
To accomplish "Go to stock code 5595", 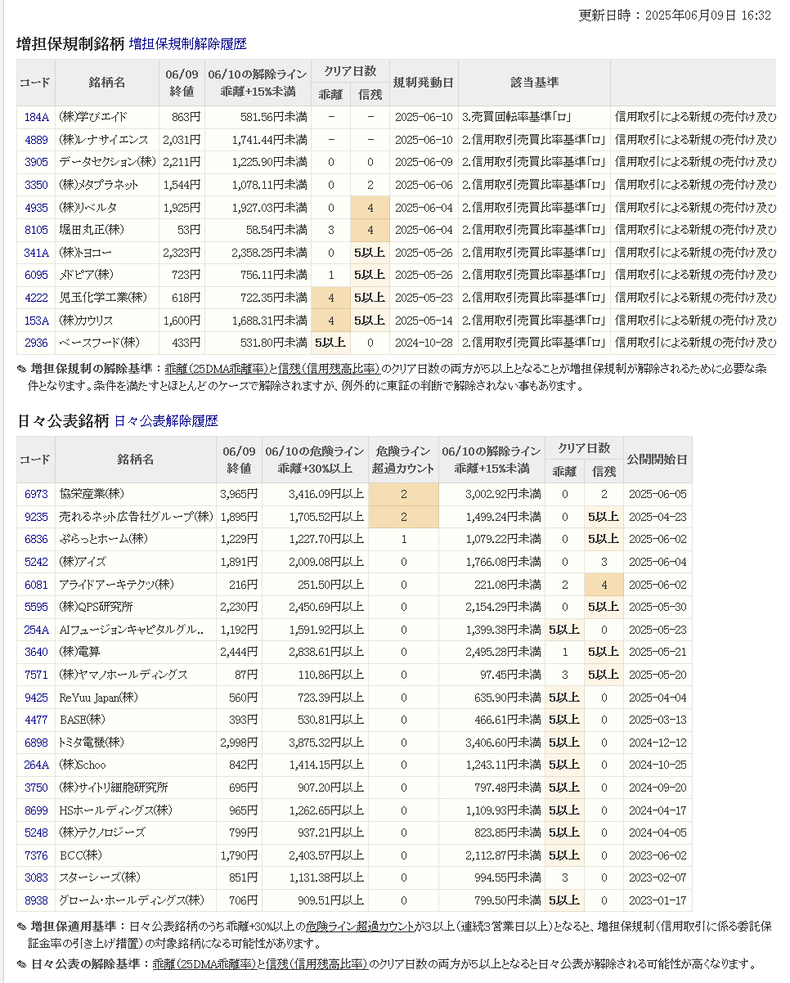I will coord(36,607).
